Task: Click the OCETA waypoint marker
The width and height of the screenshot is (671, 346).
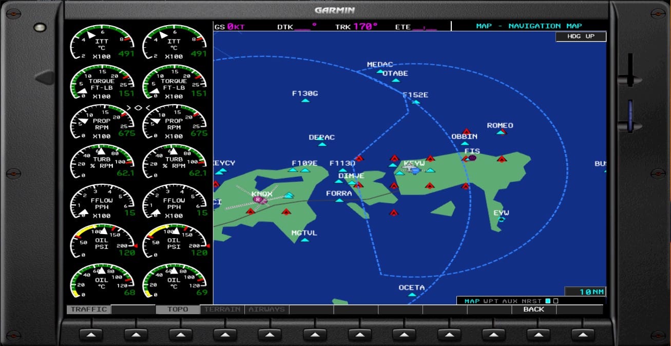Action: 412,295
